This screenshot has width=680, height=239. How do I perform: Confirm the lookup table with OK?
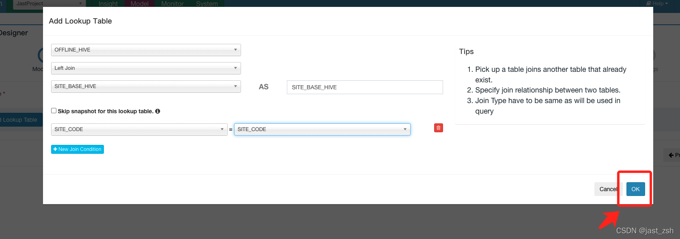pos(635,189)
